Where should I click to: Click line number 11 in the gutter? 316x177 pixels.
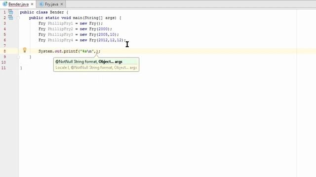point(3,68)
